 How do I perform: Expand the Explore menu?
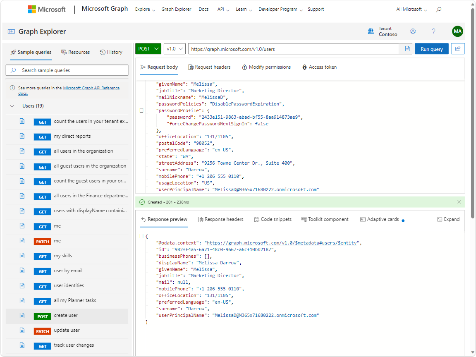coord(145,10)
